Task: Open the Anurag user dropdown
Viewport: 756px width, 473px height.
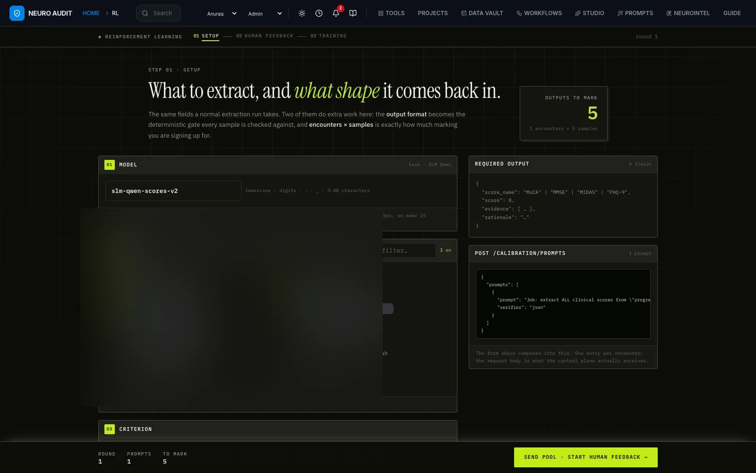Action: pos(222,13)
